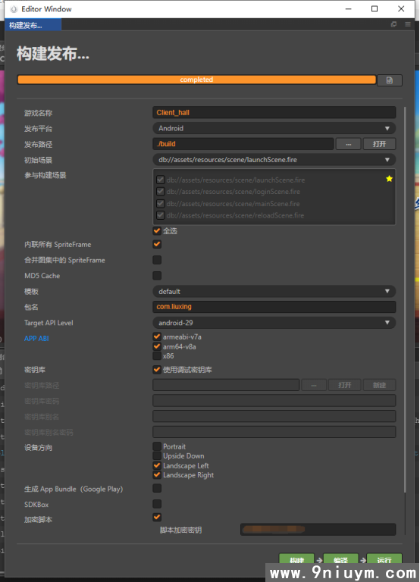Viewport: 420px width, 582px height.
Task: Maximize the Editor Window
Action: coord(375,9)
